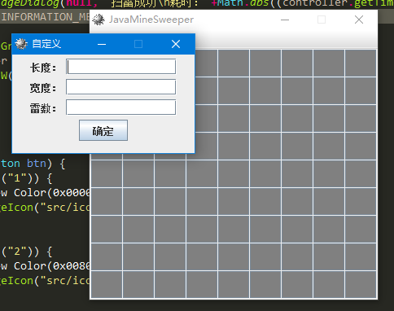Click the 自定义 dialog title text
This screenshot has width=394, height=311.
click(x=46, y=44)
